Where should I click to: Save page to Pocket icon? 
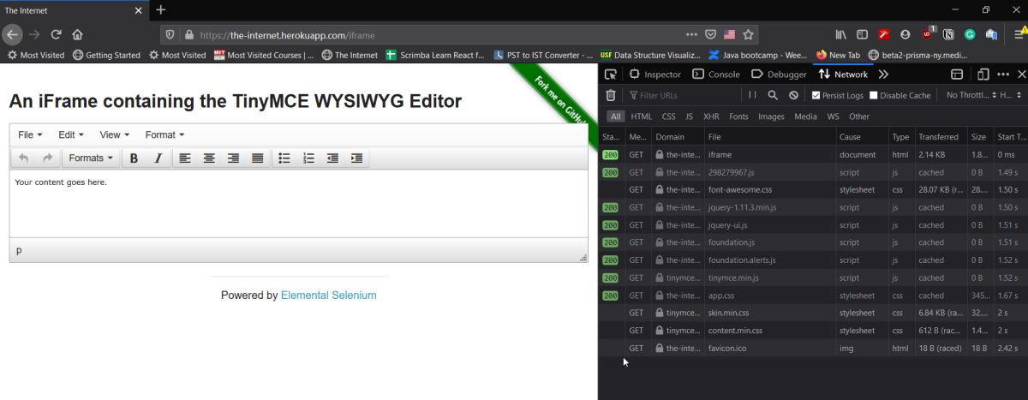pyautogui.click(x=710, y=35)
